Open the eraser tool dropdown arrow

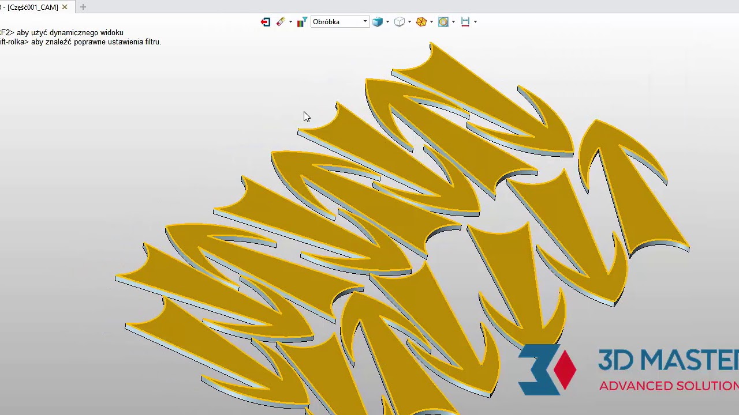point(290,22)
